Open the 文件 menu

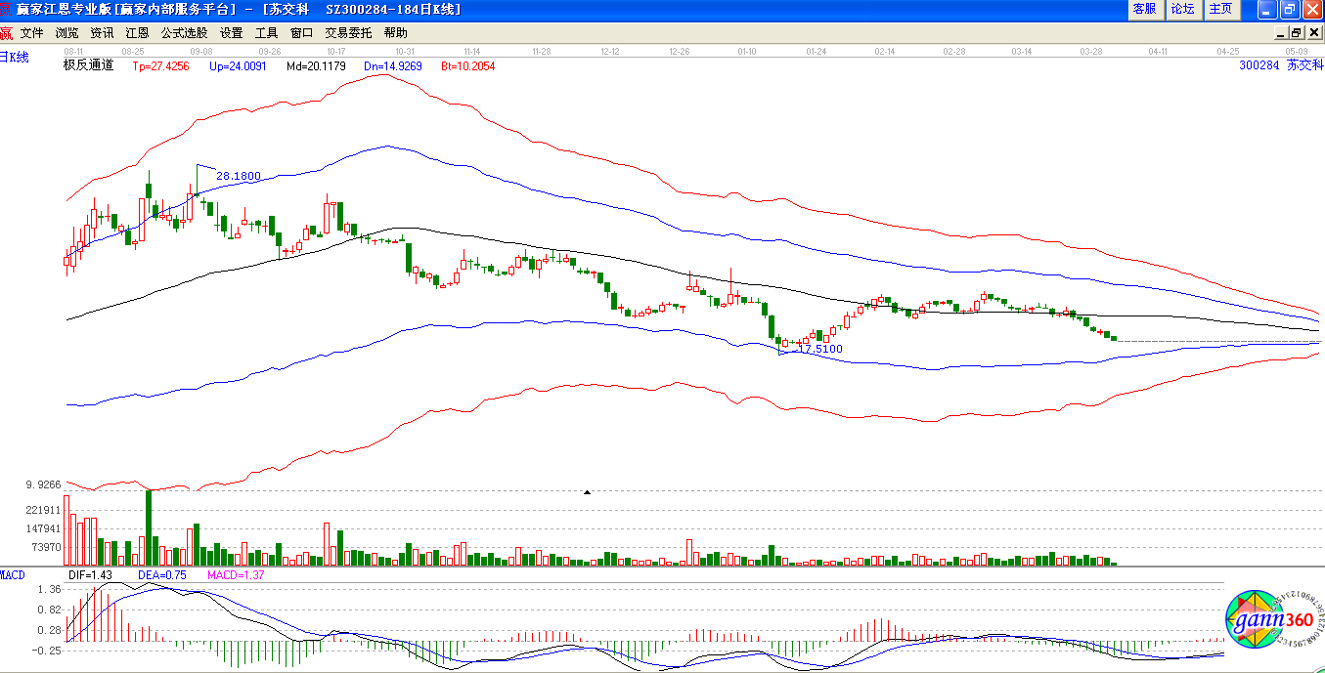click(x=32, y=32)
